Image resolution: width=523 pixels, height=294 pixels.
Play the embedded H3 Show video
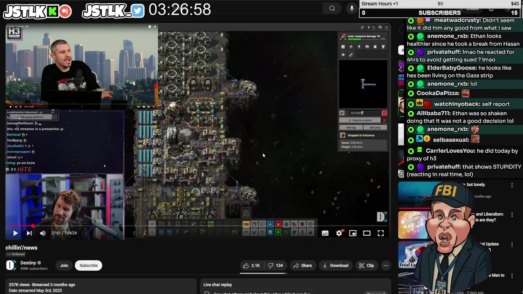pyautogui.click(x=11, y=107)
